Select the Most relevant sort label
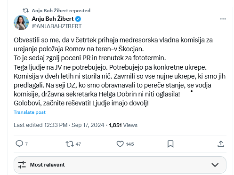Image resolution: width=234 pixels, height=175 pixels. pos(48,165)
